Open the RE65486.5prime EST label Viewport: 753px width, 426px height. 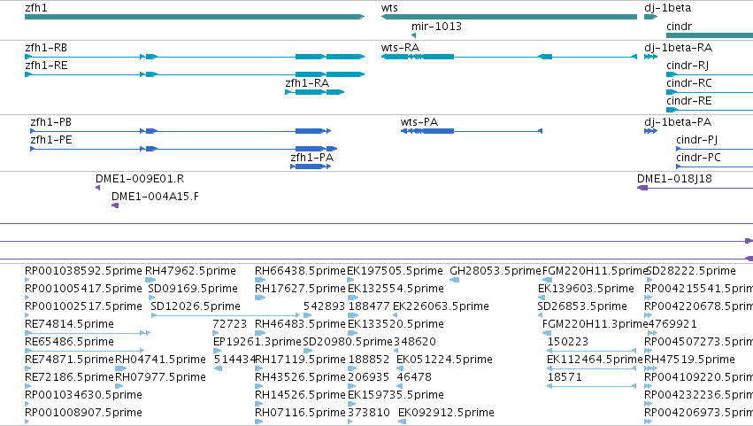coord(69,342)
